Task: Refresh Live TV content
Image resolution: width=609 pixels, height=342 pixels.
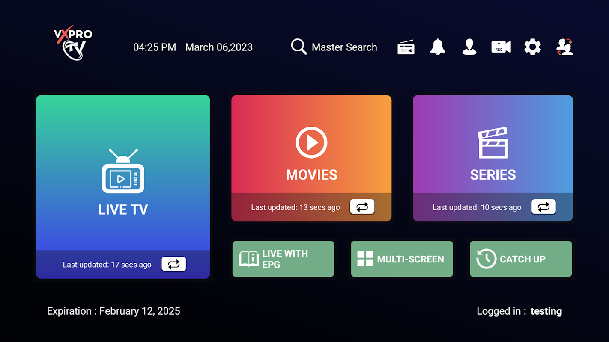Action: pyautogui.click(x=174, y=264)
